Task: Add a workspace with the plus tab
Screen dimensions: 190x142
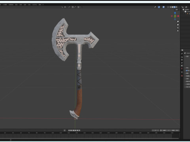Action: [43, 5]
